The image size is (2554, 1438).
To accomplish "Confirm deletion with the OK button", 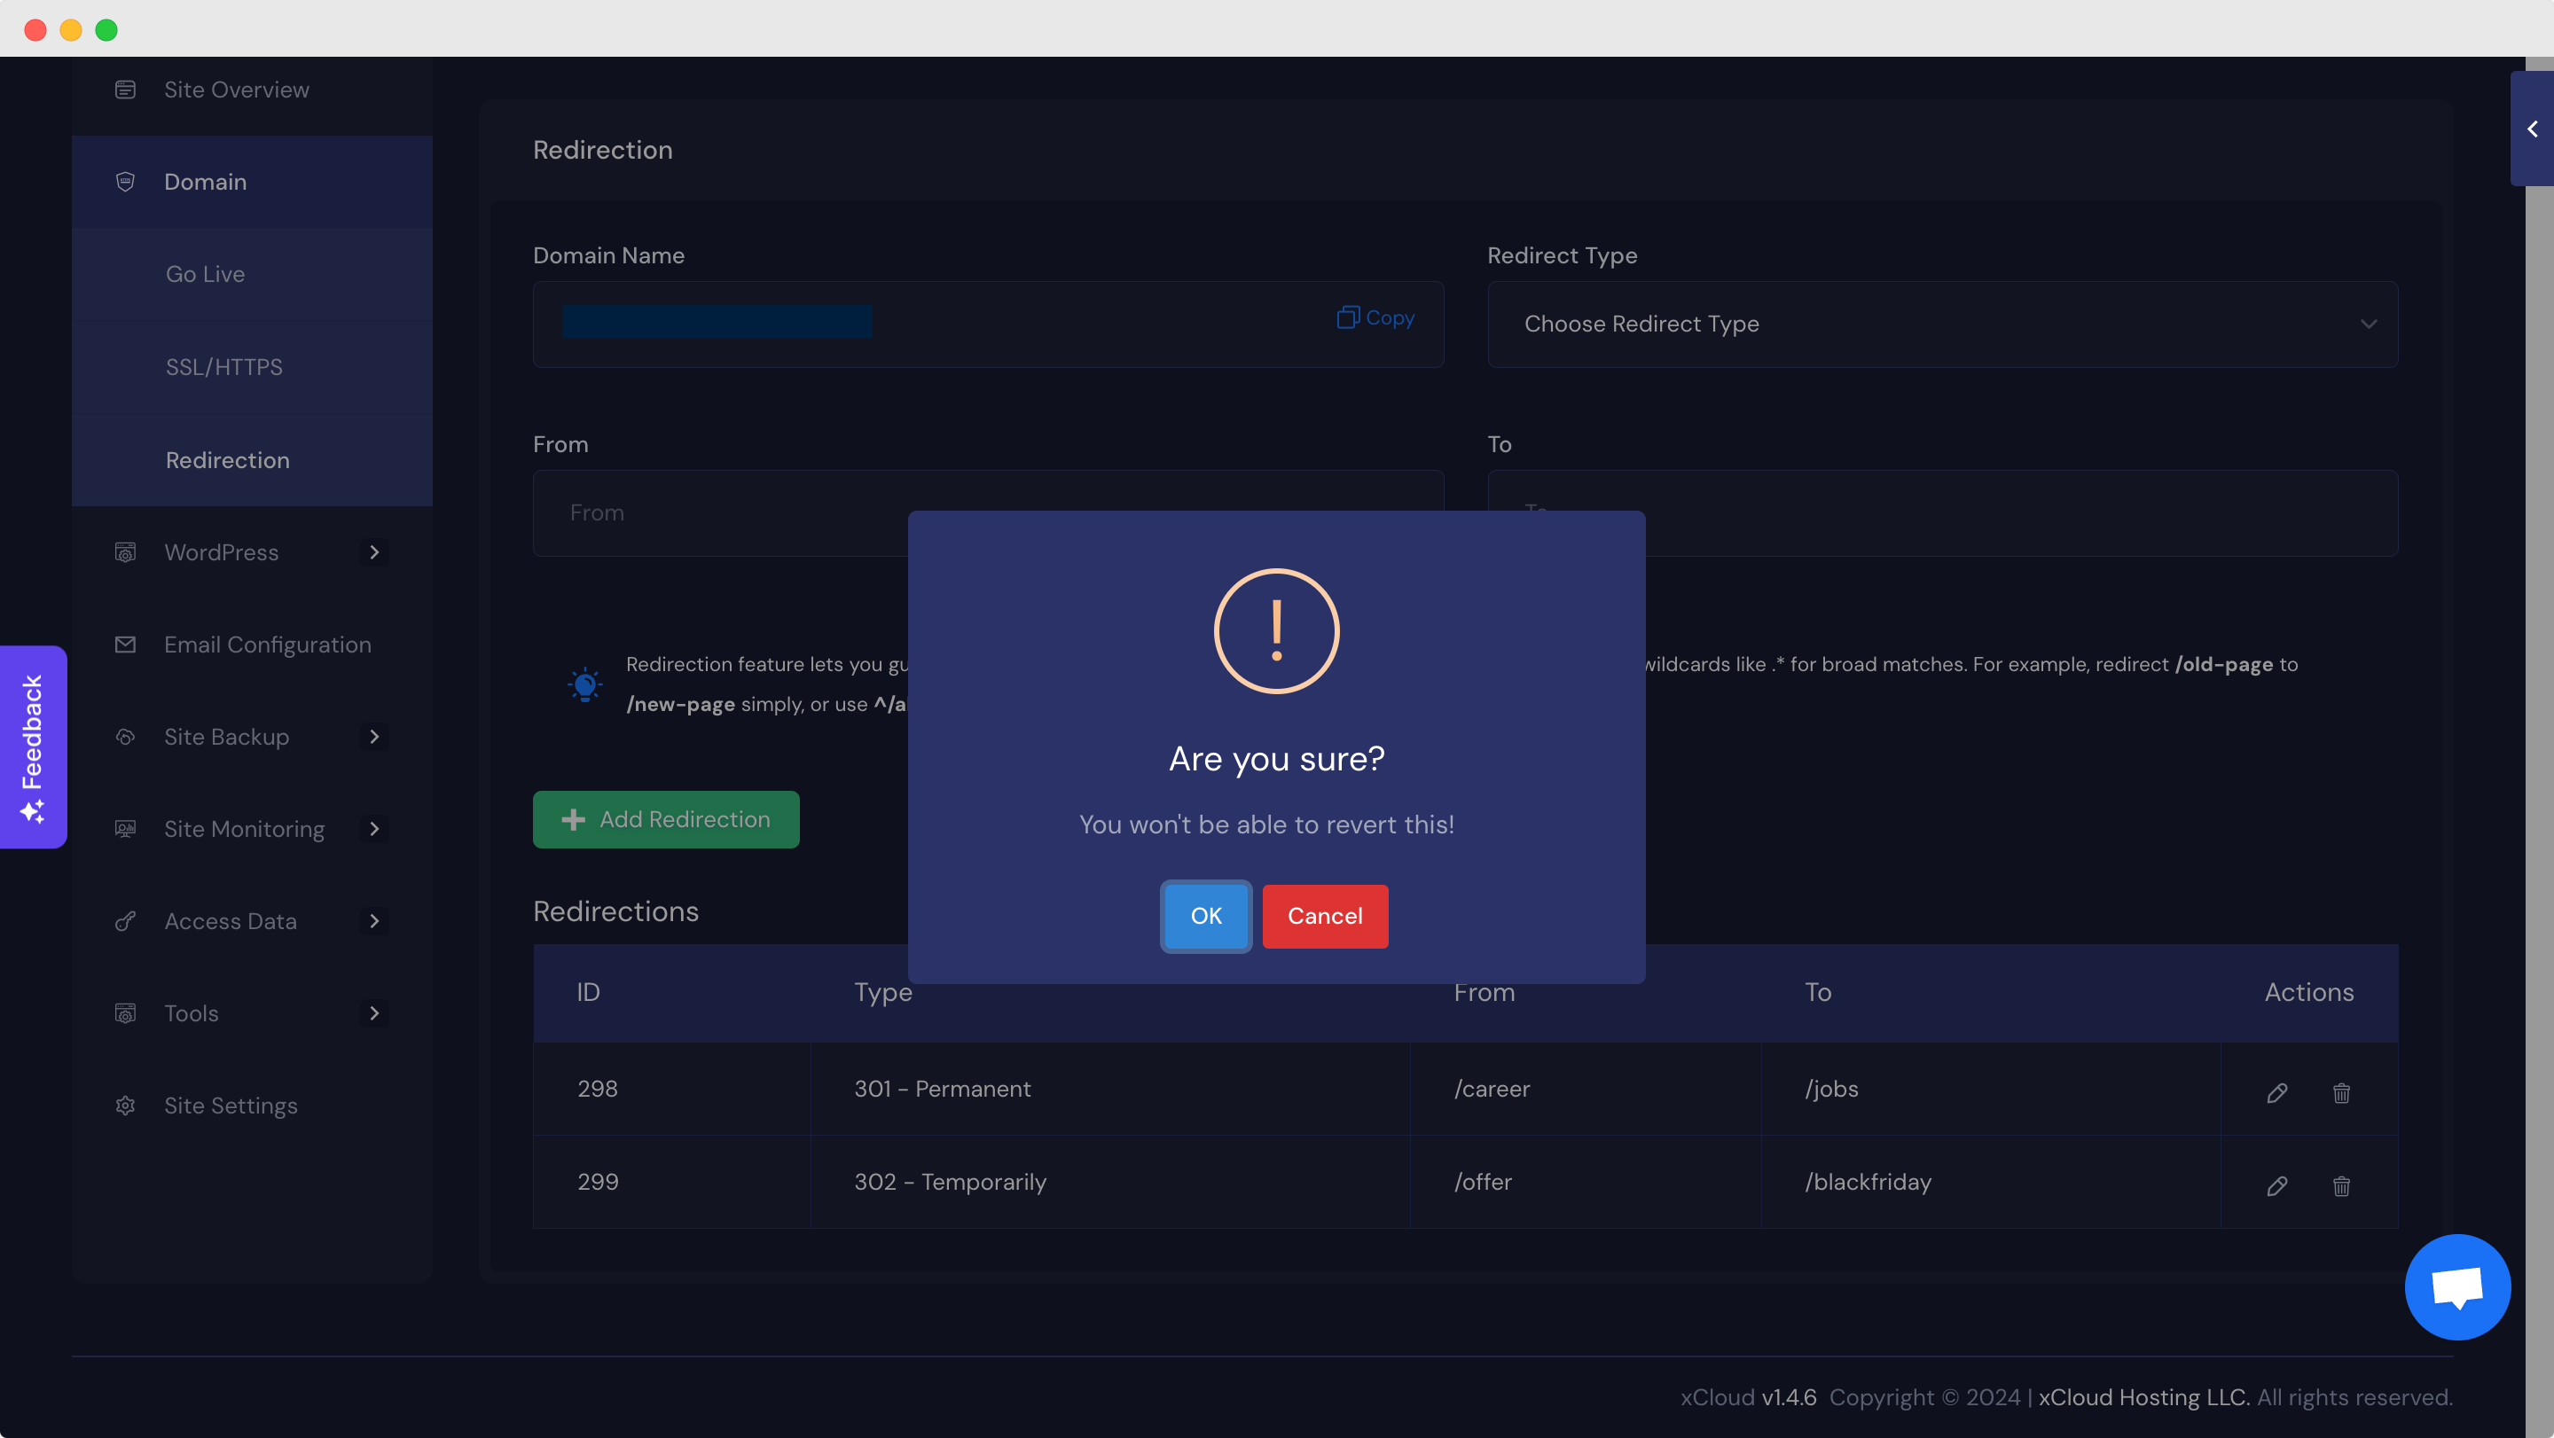I will point(1206,916).
